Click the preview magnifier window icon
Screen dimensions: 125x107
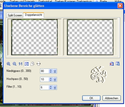(x=118, y=64)
